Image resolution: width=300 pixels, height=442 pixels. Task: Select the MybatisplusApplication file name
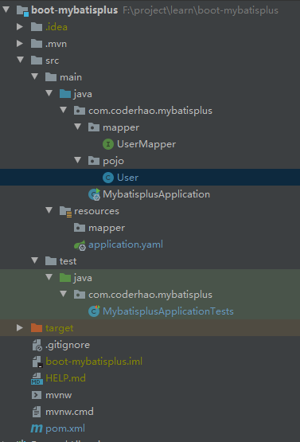pyautogui.click(x=156, y=194)
